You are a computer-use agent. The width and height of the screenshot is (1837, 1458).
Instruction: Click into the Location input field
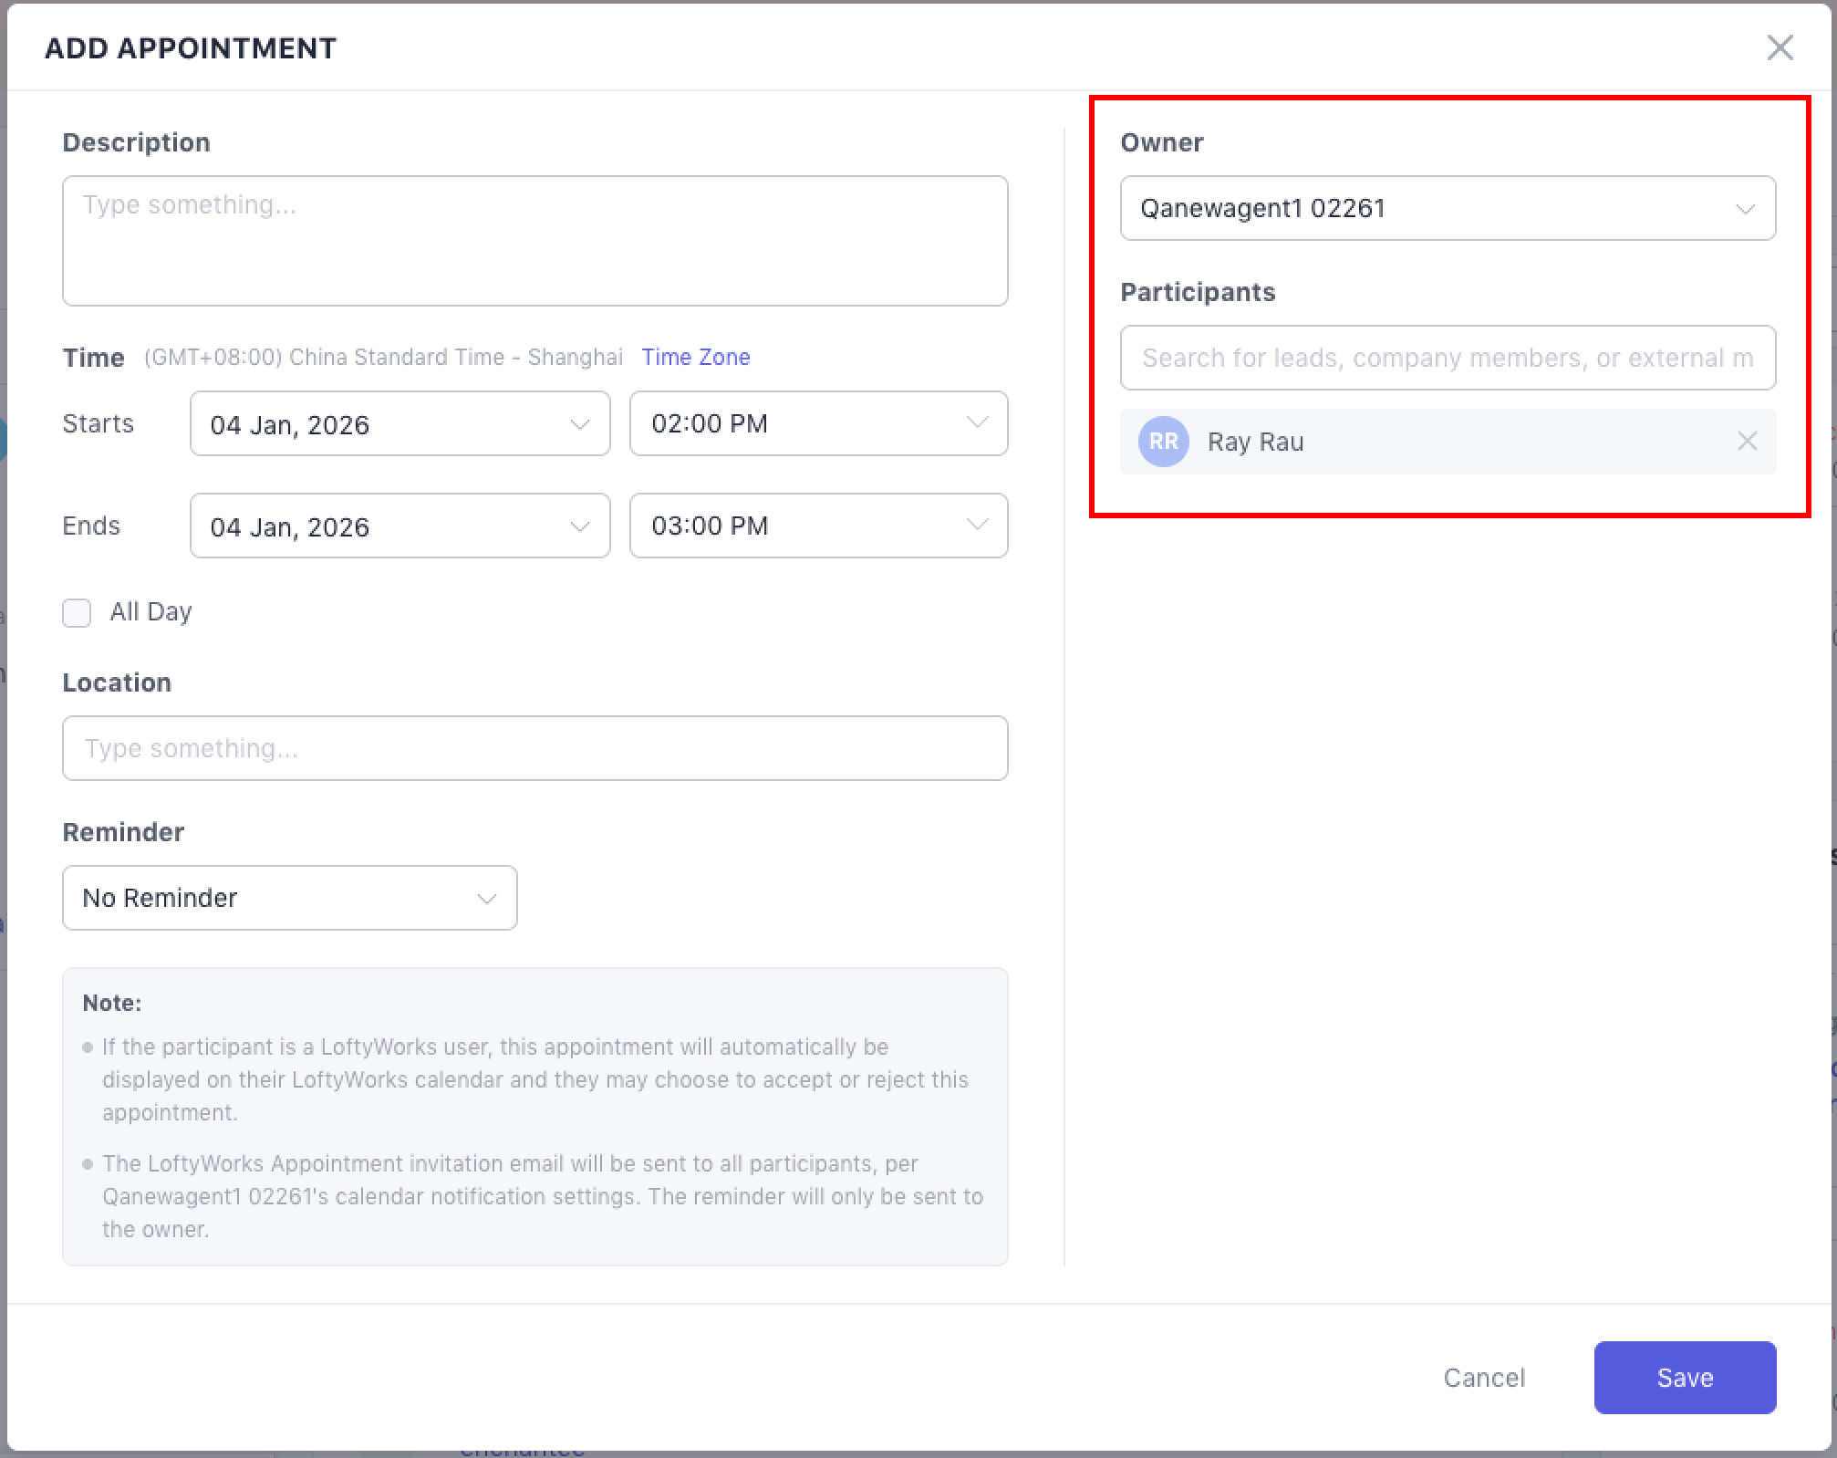[x=534, y=748]
